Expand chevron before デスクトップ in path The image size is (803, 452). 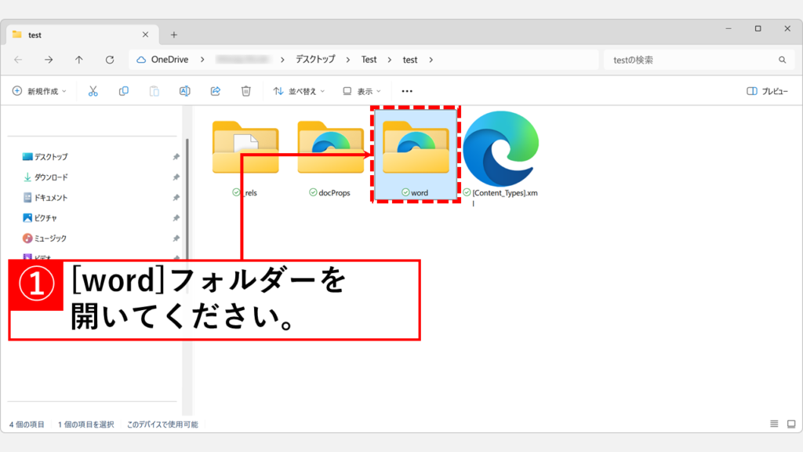[282, 60]
